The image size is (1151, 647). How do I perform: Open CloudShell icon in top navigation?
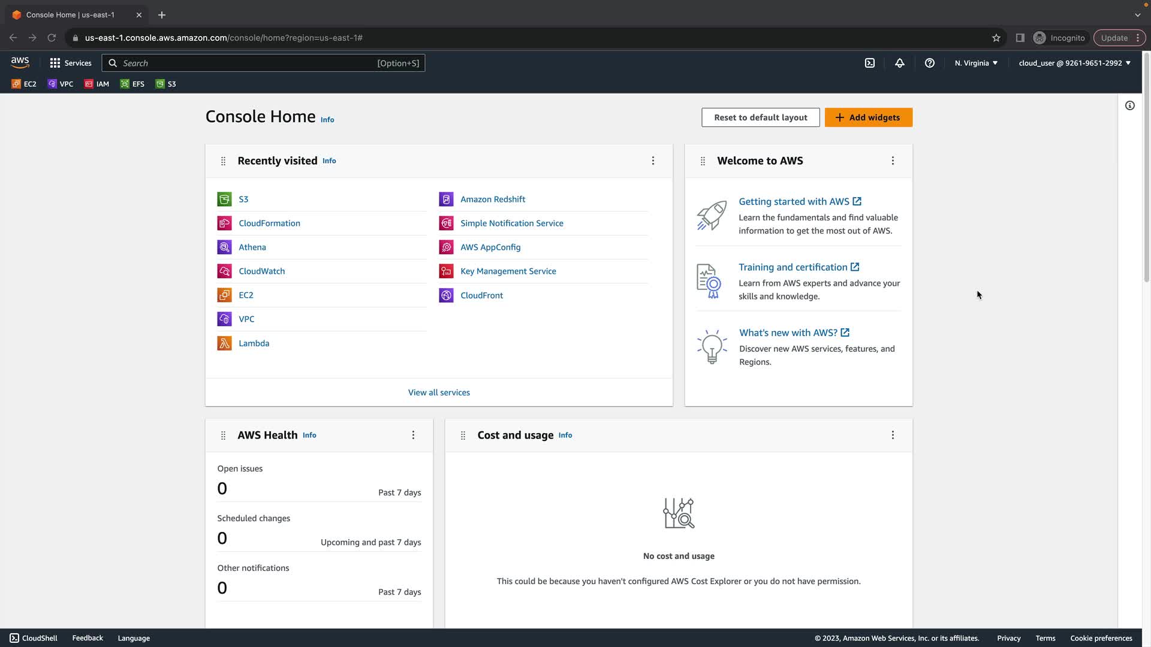[870, 63]
